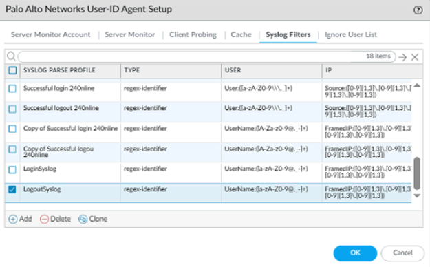
Task: Switch to the Server Monitor Account tab
Action: click(51, 34)
